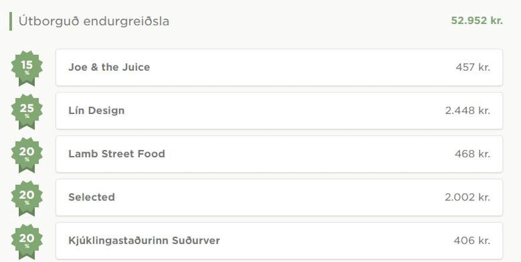Click the green vertical bar before Útborguð endurgreiðsla
This screenshot has height=262, width=521.
(x=10, y=21)
